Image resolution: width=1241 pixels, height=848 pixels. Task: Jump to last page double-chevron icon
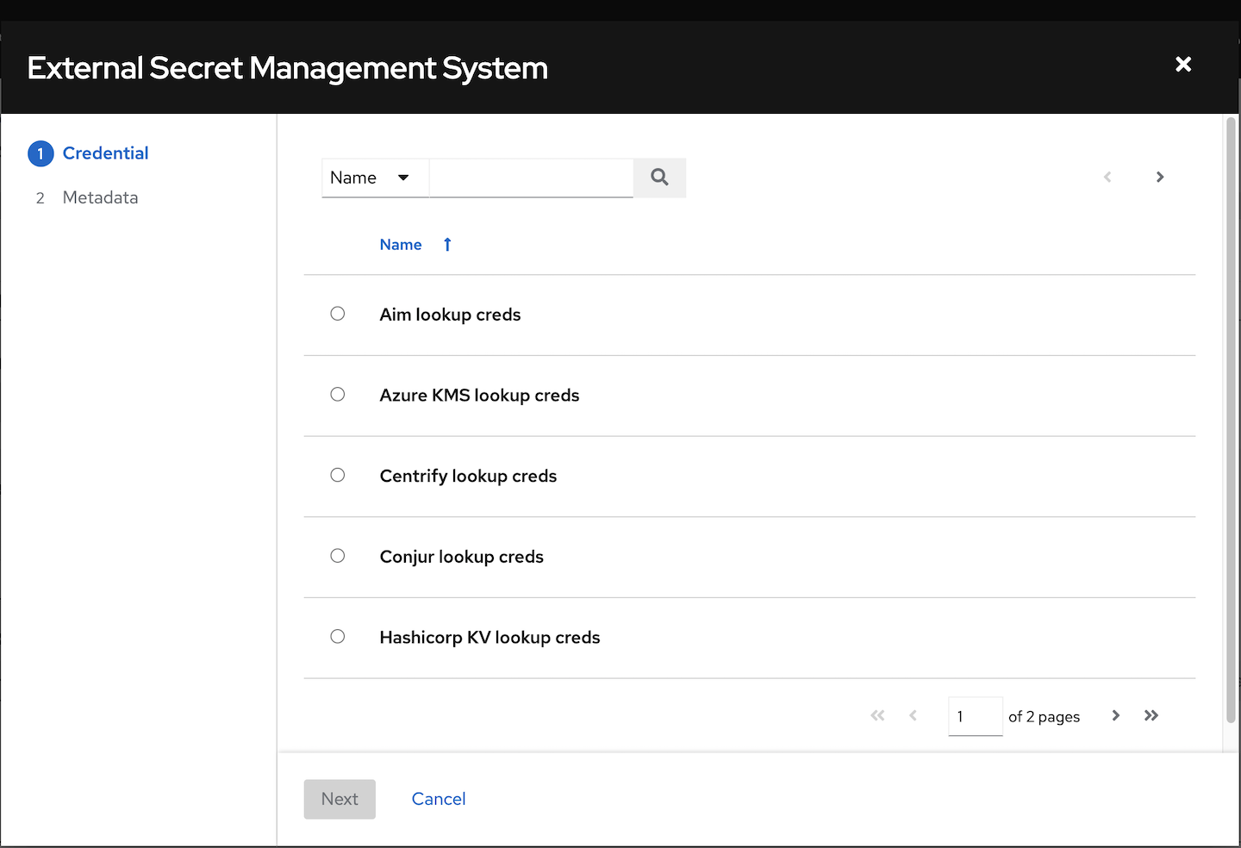tap(1151, 716)
